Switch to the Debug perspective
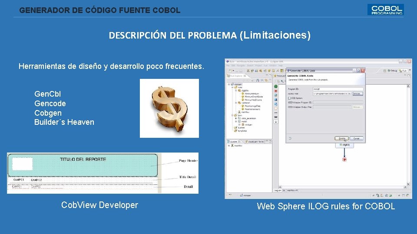 pos(392,71)
